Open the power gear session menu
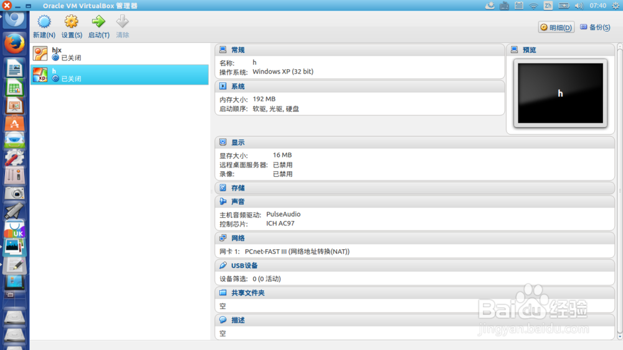Image resolution: width=623 pixels, height=350 pixels. point(616,6)
